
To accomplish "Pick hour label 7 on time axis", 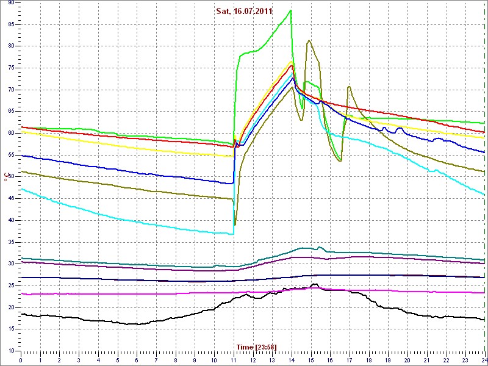I will [156, 359].
